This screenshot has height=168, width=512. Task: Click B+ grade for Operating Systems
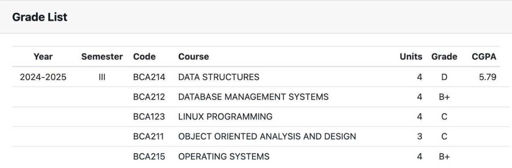[x=444, y=156]
